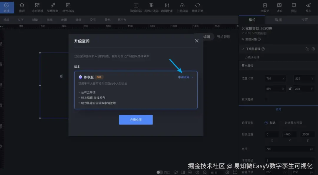Switch to the 样式 style tab
The image size is (318, 175).
252,20
